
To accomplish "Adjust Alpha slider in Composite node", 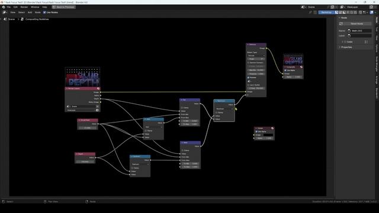I will click(293, 77).
